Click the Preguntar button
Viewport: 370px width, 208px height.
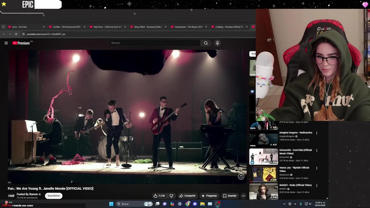[x=209, y=196]
